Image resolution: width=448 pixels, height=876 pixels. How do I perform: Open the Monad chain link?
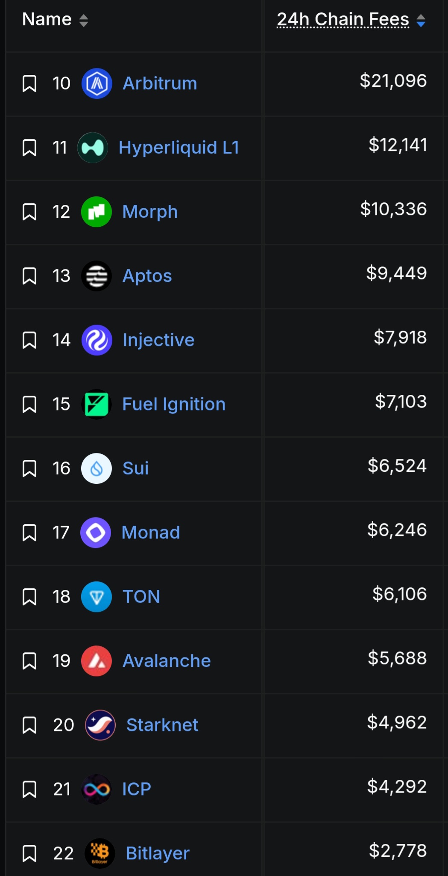click(x=151, y=533)
